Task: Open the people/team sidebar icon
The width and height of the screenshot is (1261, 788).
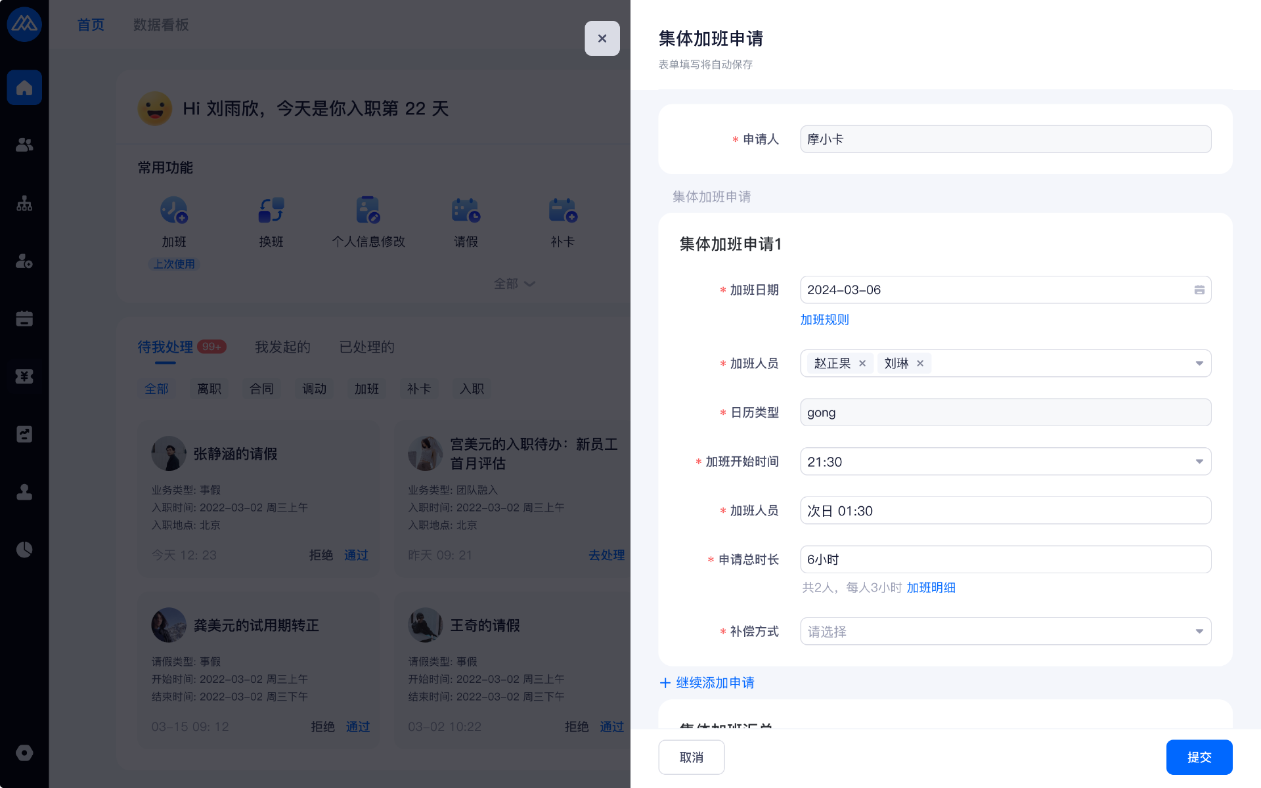Action: [24, 145]
